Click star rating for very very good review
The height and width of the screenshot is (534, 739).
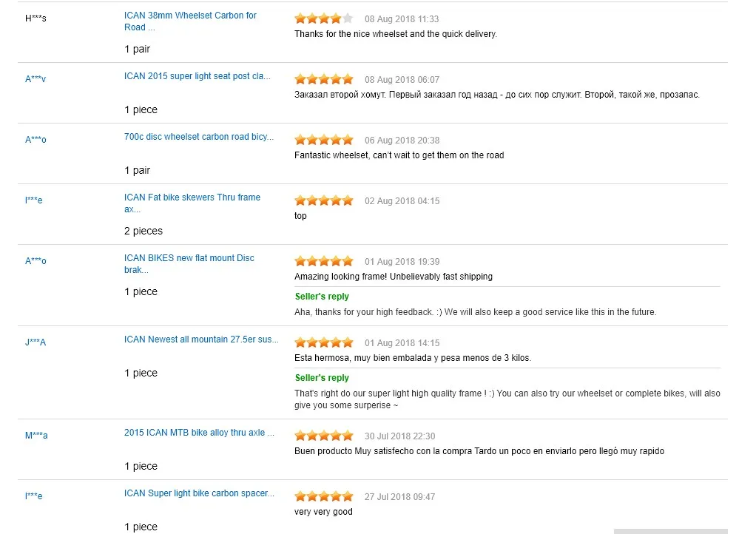click(323, 496)
